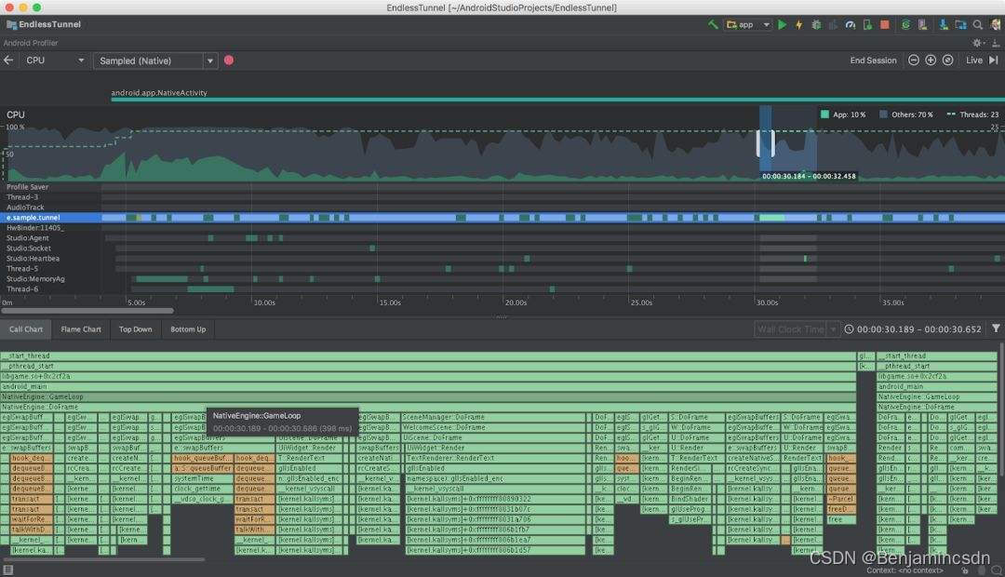Zoom in the timeline with plus icon

point(931,60)
